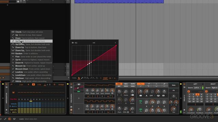218x122 pixels.
Task: Open Polysynth preset folder icon
Action: (71, 87)
